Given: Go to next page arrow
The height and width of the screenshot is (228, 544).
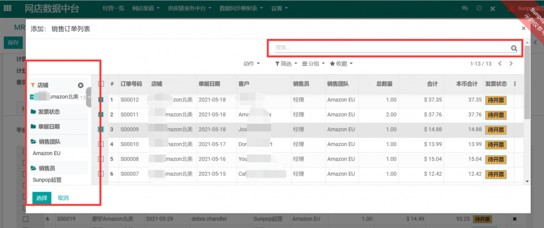Looking at the screenshot, I should coord(511,64).
